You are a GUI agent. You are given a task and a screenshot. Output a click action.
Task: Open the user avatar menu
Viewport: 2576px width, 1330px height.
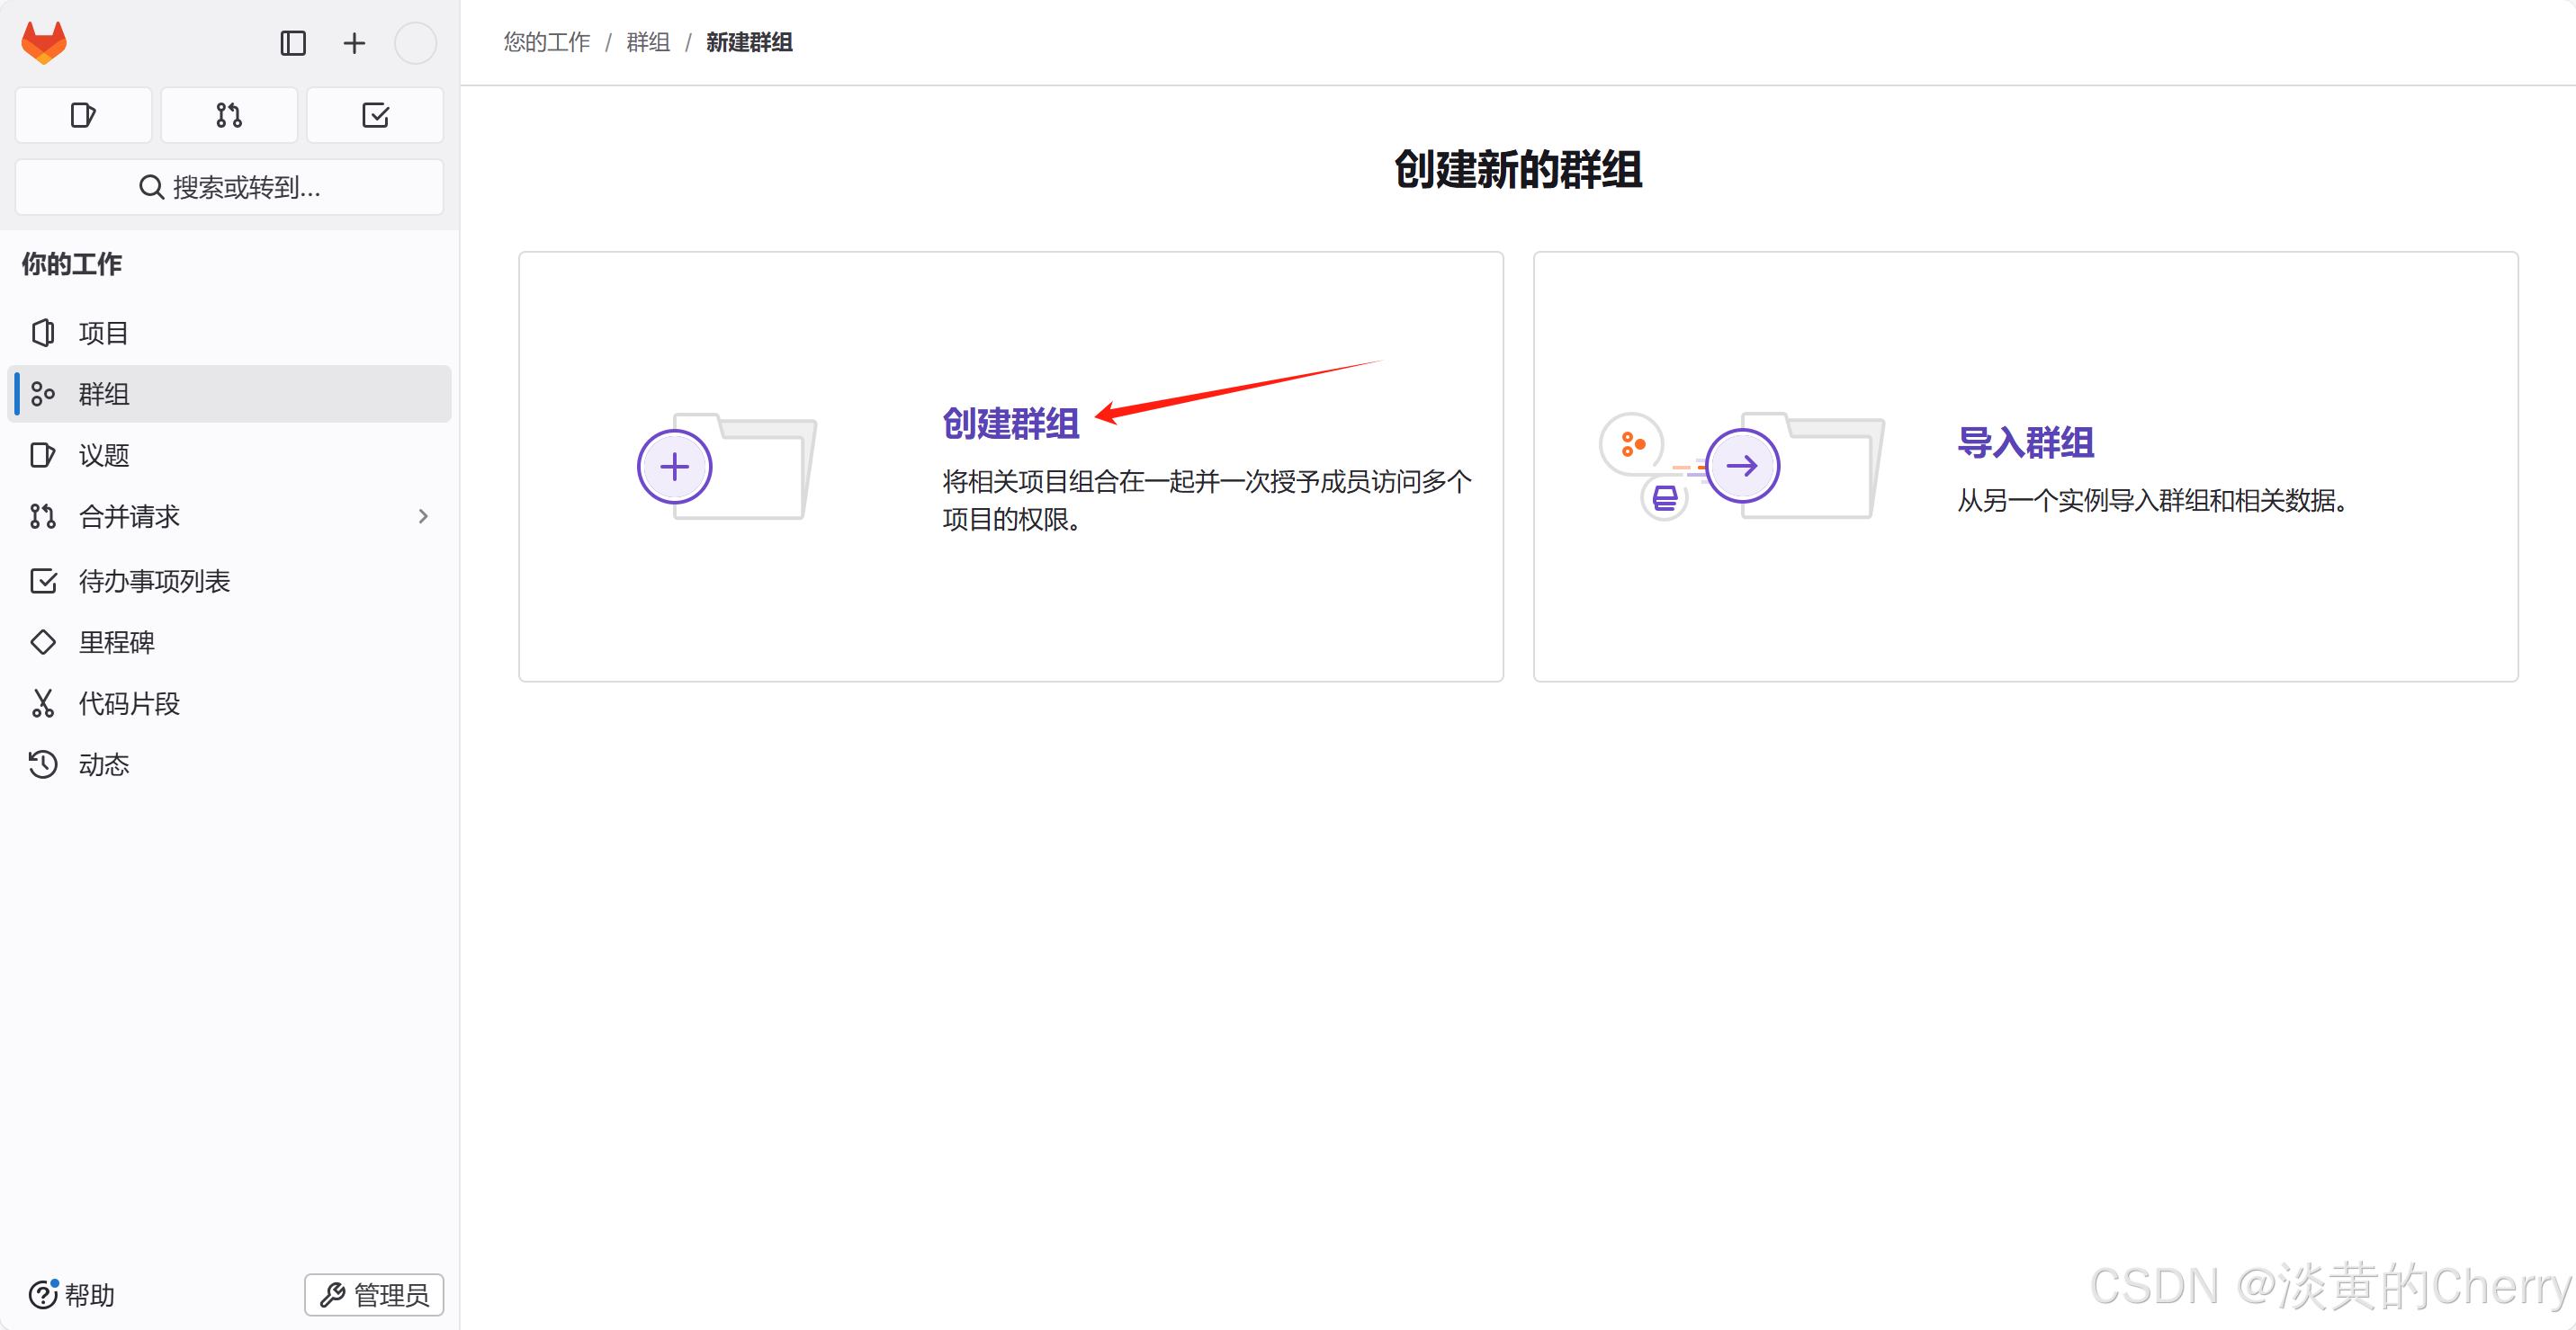tap(415, 43)
